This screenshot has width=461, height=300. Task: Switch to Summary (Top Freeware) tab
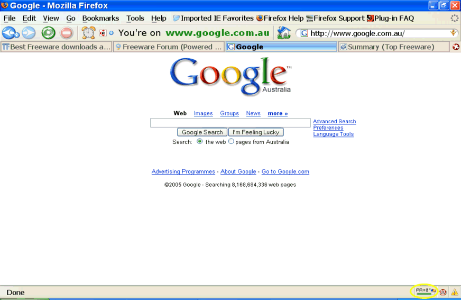pyautogui.click(x=394, y=47)
